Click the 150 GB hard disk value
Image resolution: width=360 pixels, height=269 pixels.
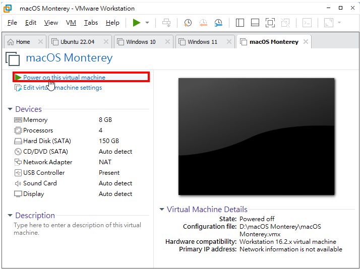click(109, 141)
